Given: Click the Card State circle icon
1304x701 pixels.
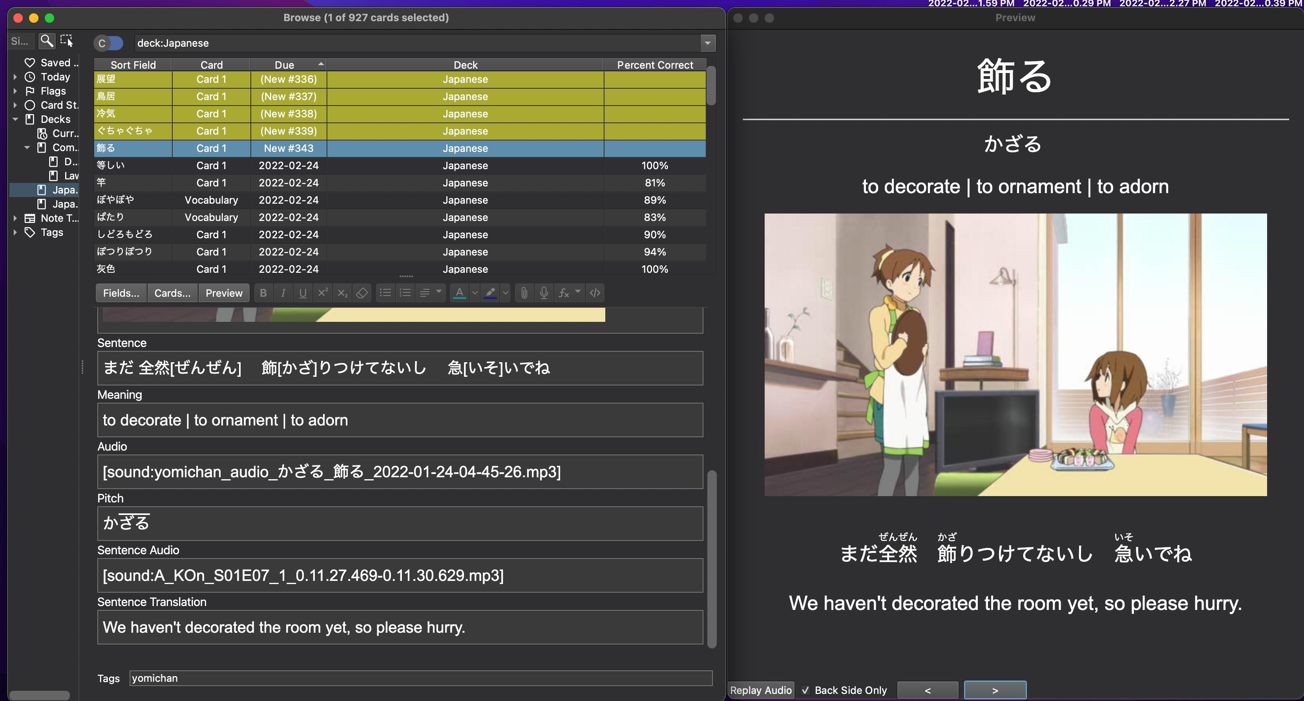Looking at the screenshot, I should [x=30, y=105].
